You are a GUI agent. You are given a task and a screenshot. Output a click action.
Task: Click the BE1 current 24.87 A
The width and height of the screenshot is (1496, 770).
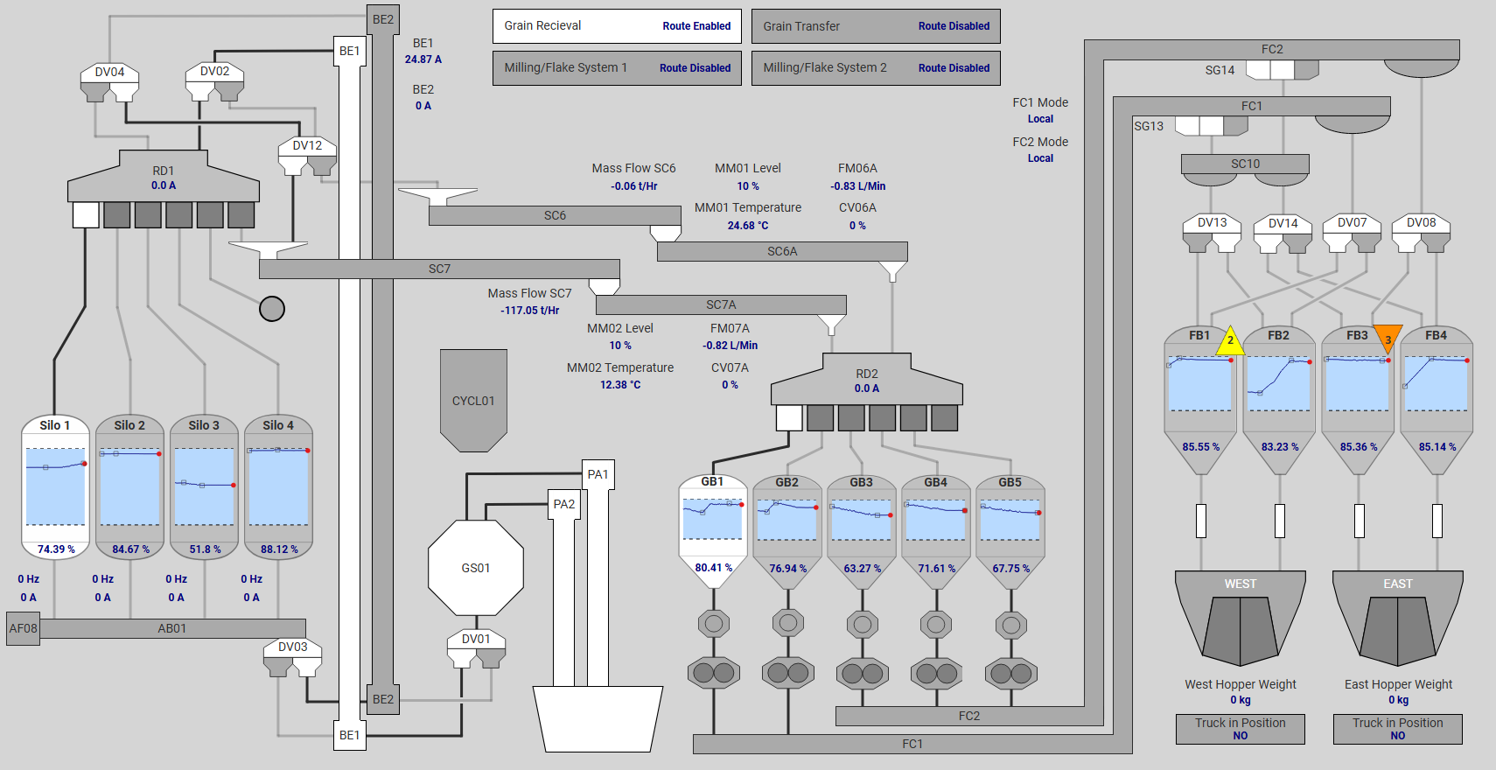[x=423, y=59]
